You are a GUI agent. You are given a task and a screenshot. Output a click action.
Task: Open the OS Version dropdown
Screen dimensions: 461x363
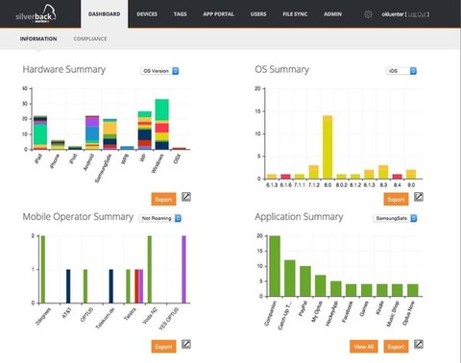tap(159, 71)
